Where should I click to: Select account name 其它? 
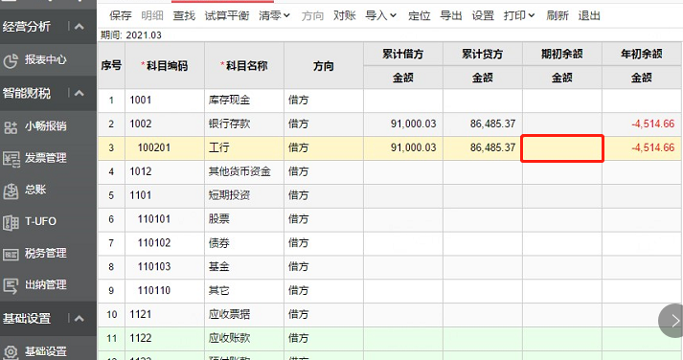tap(218, 290)
